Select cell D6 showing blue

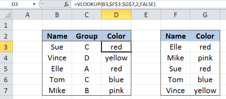[x=116, y=79]
